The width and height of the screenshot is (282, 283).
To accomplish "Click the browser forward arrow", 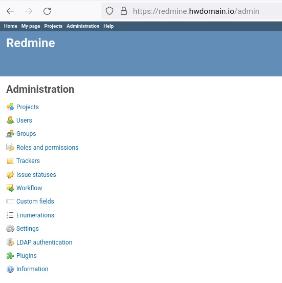I will [29, 11].
